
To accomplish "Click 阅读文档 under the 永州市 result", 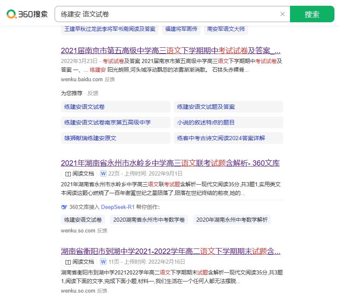I will [x=79, y=173].
